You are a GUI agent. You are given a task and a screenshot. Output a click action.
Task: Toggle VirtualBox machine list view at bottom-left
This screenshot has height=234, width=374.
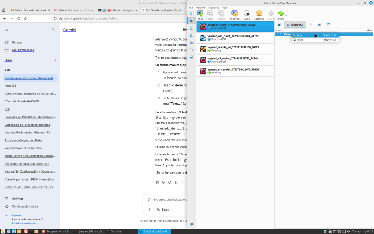pos(191,224)
